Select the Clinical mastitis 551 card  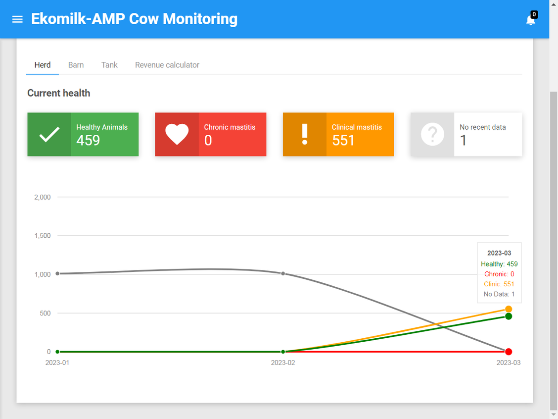tap(338, 134)
